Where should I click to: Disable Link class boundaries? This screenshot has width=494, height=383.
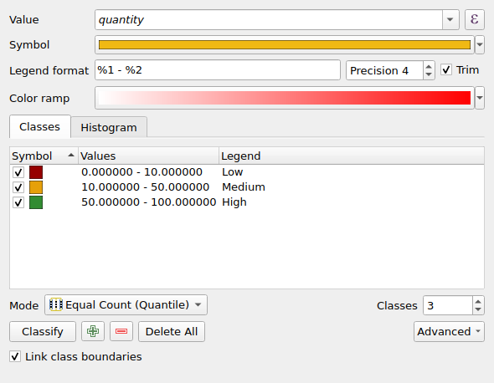click(x=15, y=356)
